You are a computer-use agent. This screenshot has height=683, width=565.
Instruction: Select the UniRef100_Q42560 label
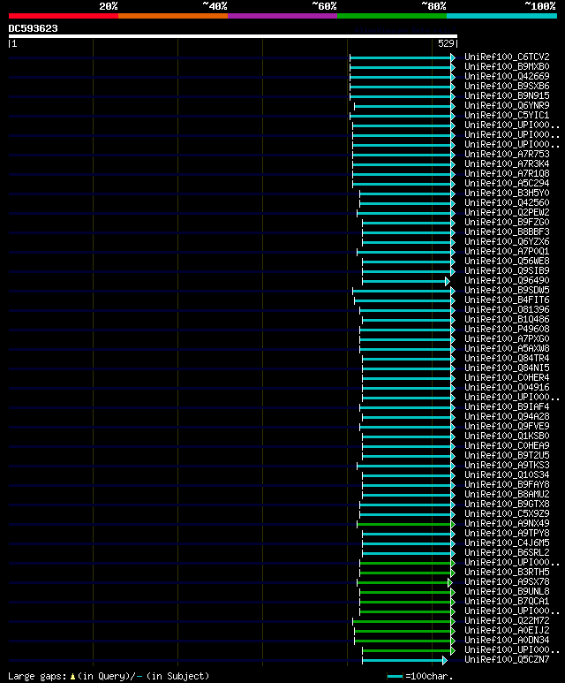(507, 202)
